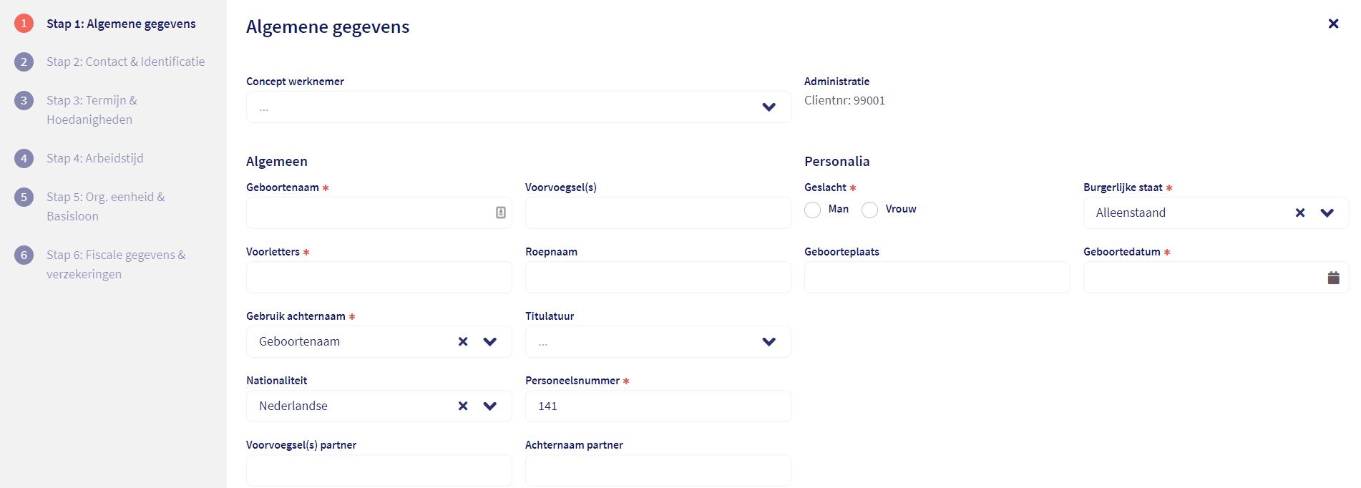Image resolution: width=1361 pixels, height=488 pixels.
Task: Click the step 4 number badge
Action: [24, 158]
